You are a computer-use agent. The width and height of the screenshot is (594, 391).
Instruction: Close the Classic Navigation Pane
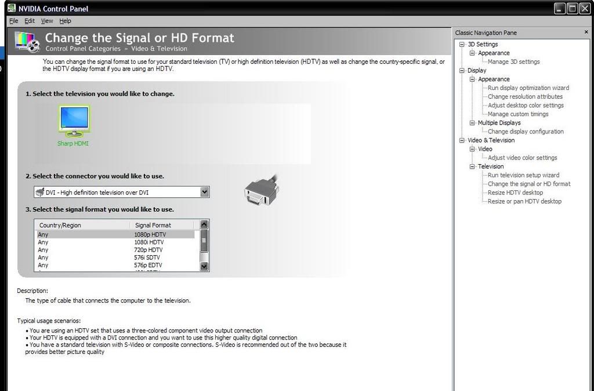point(586,32)
